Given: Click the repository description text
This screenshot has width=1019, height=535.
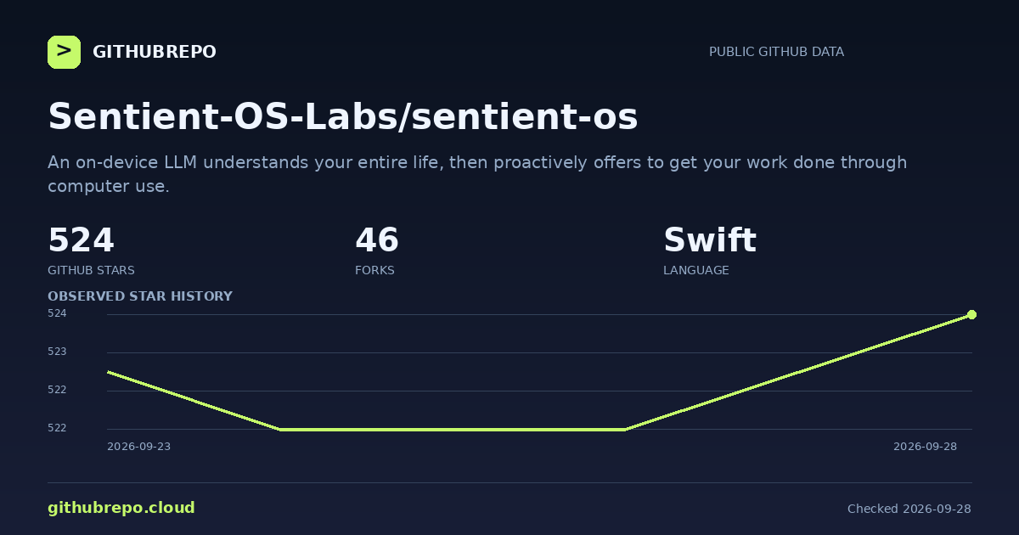Looking at the screenshot, I should 477,174.
